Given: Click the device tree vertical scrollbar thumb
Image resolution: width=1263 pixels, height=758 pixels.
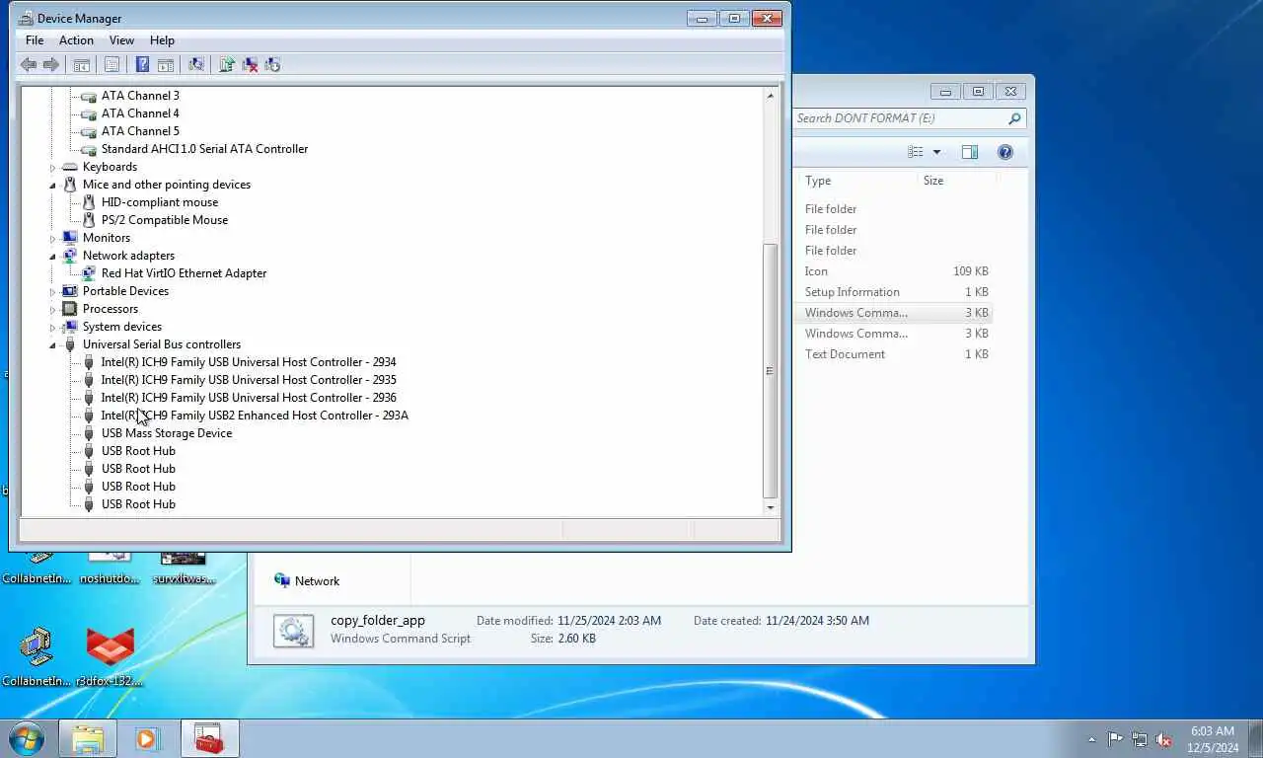Looking at the screenshot, I should (x=771, y=370).
